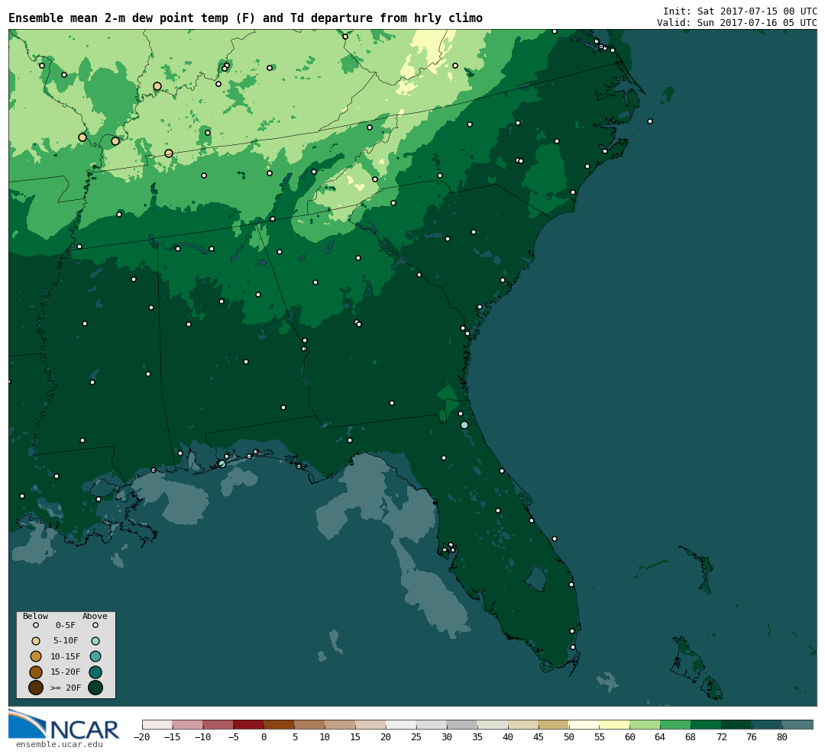Select the 15-20F legend label
825x754 pixels.
(66, 672)
